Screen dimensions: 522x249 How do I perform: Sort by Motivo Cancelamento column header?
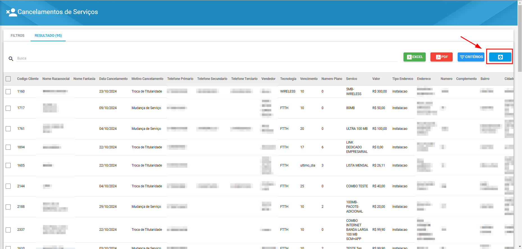[x=147, y=79]
